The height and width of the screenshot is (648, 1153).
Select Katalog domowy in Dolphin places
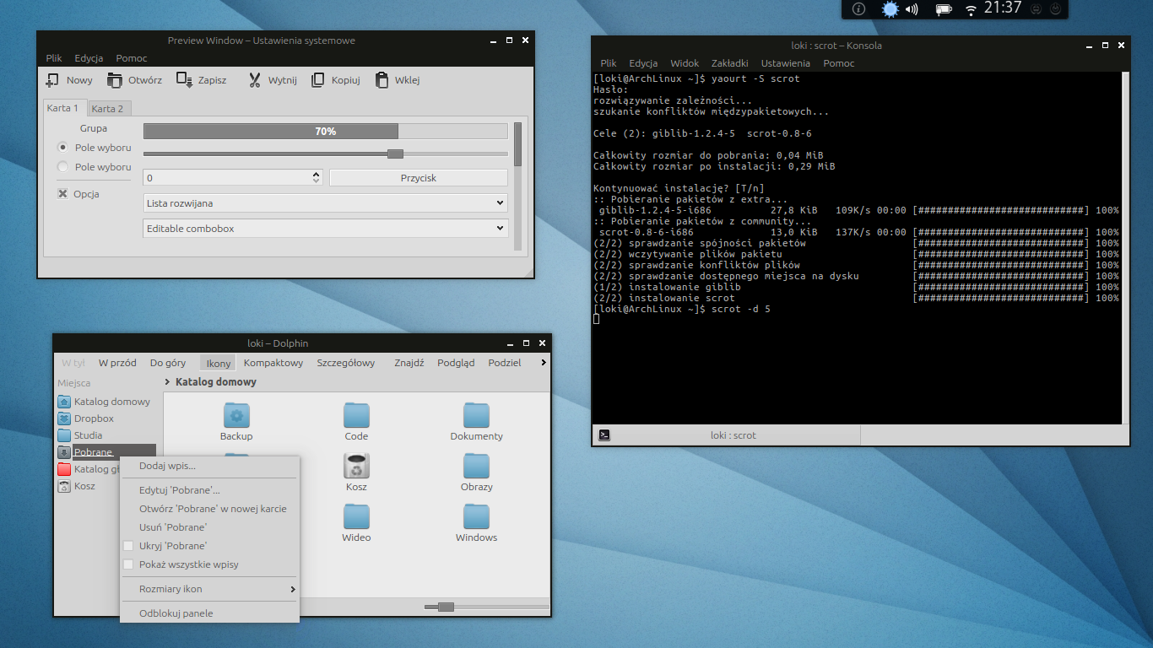pyautogui.click(x=106, y=402)
